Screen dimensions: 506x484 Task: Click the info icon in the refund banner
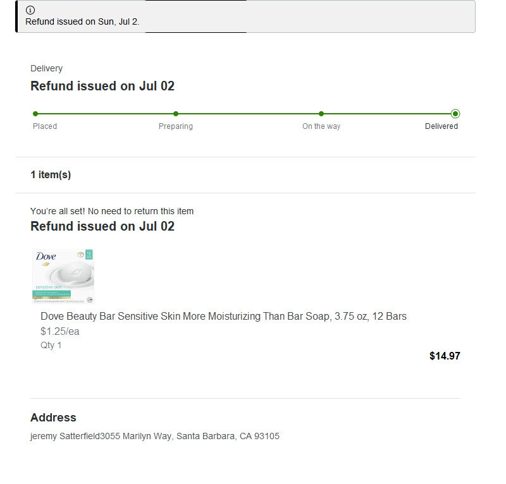pos(30,10)
